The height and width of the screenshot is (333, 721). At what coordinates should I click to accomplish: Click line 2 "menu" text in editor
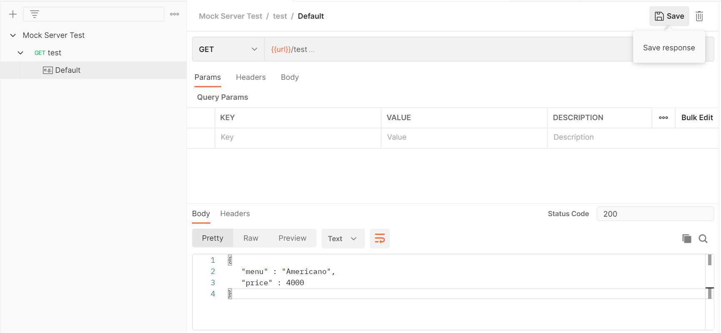coord(254,271)
